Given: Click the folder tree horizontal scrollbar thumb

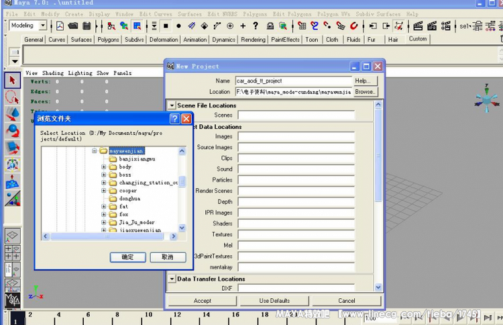Looking at the screenshot, I should pyautogui.click(x=107, y=236).
